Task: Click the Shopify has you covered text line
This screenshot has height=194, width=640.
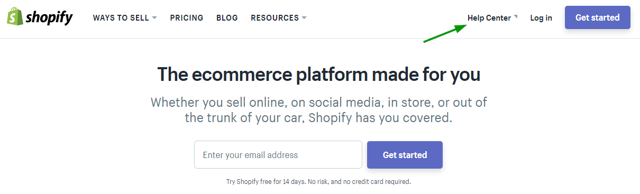Action: coord(319,117)
